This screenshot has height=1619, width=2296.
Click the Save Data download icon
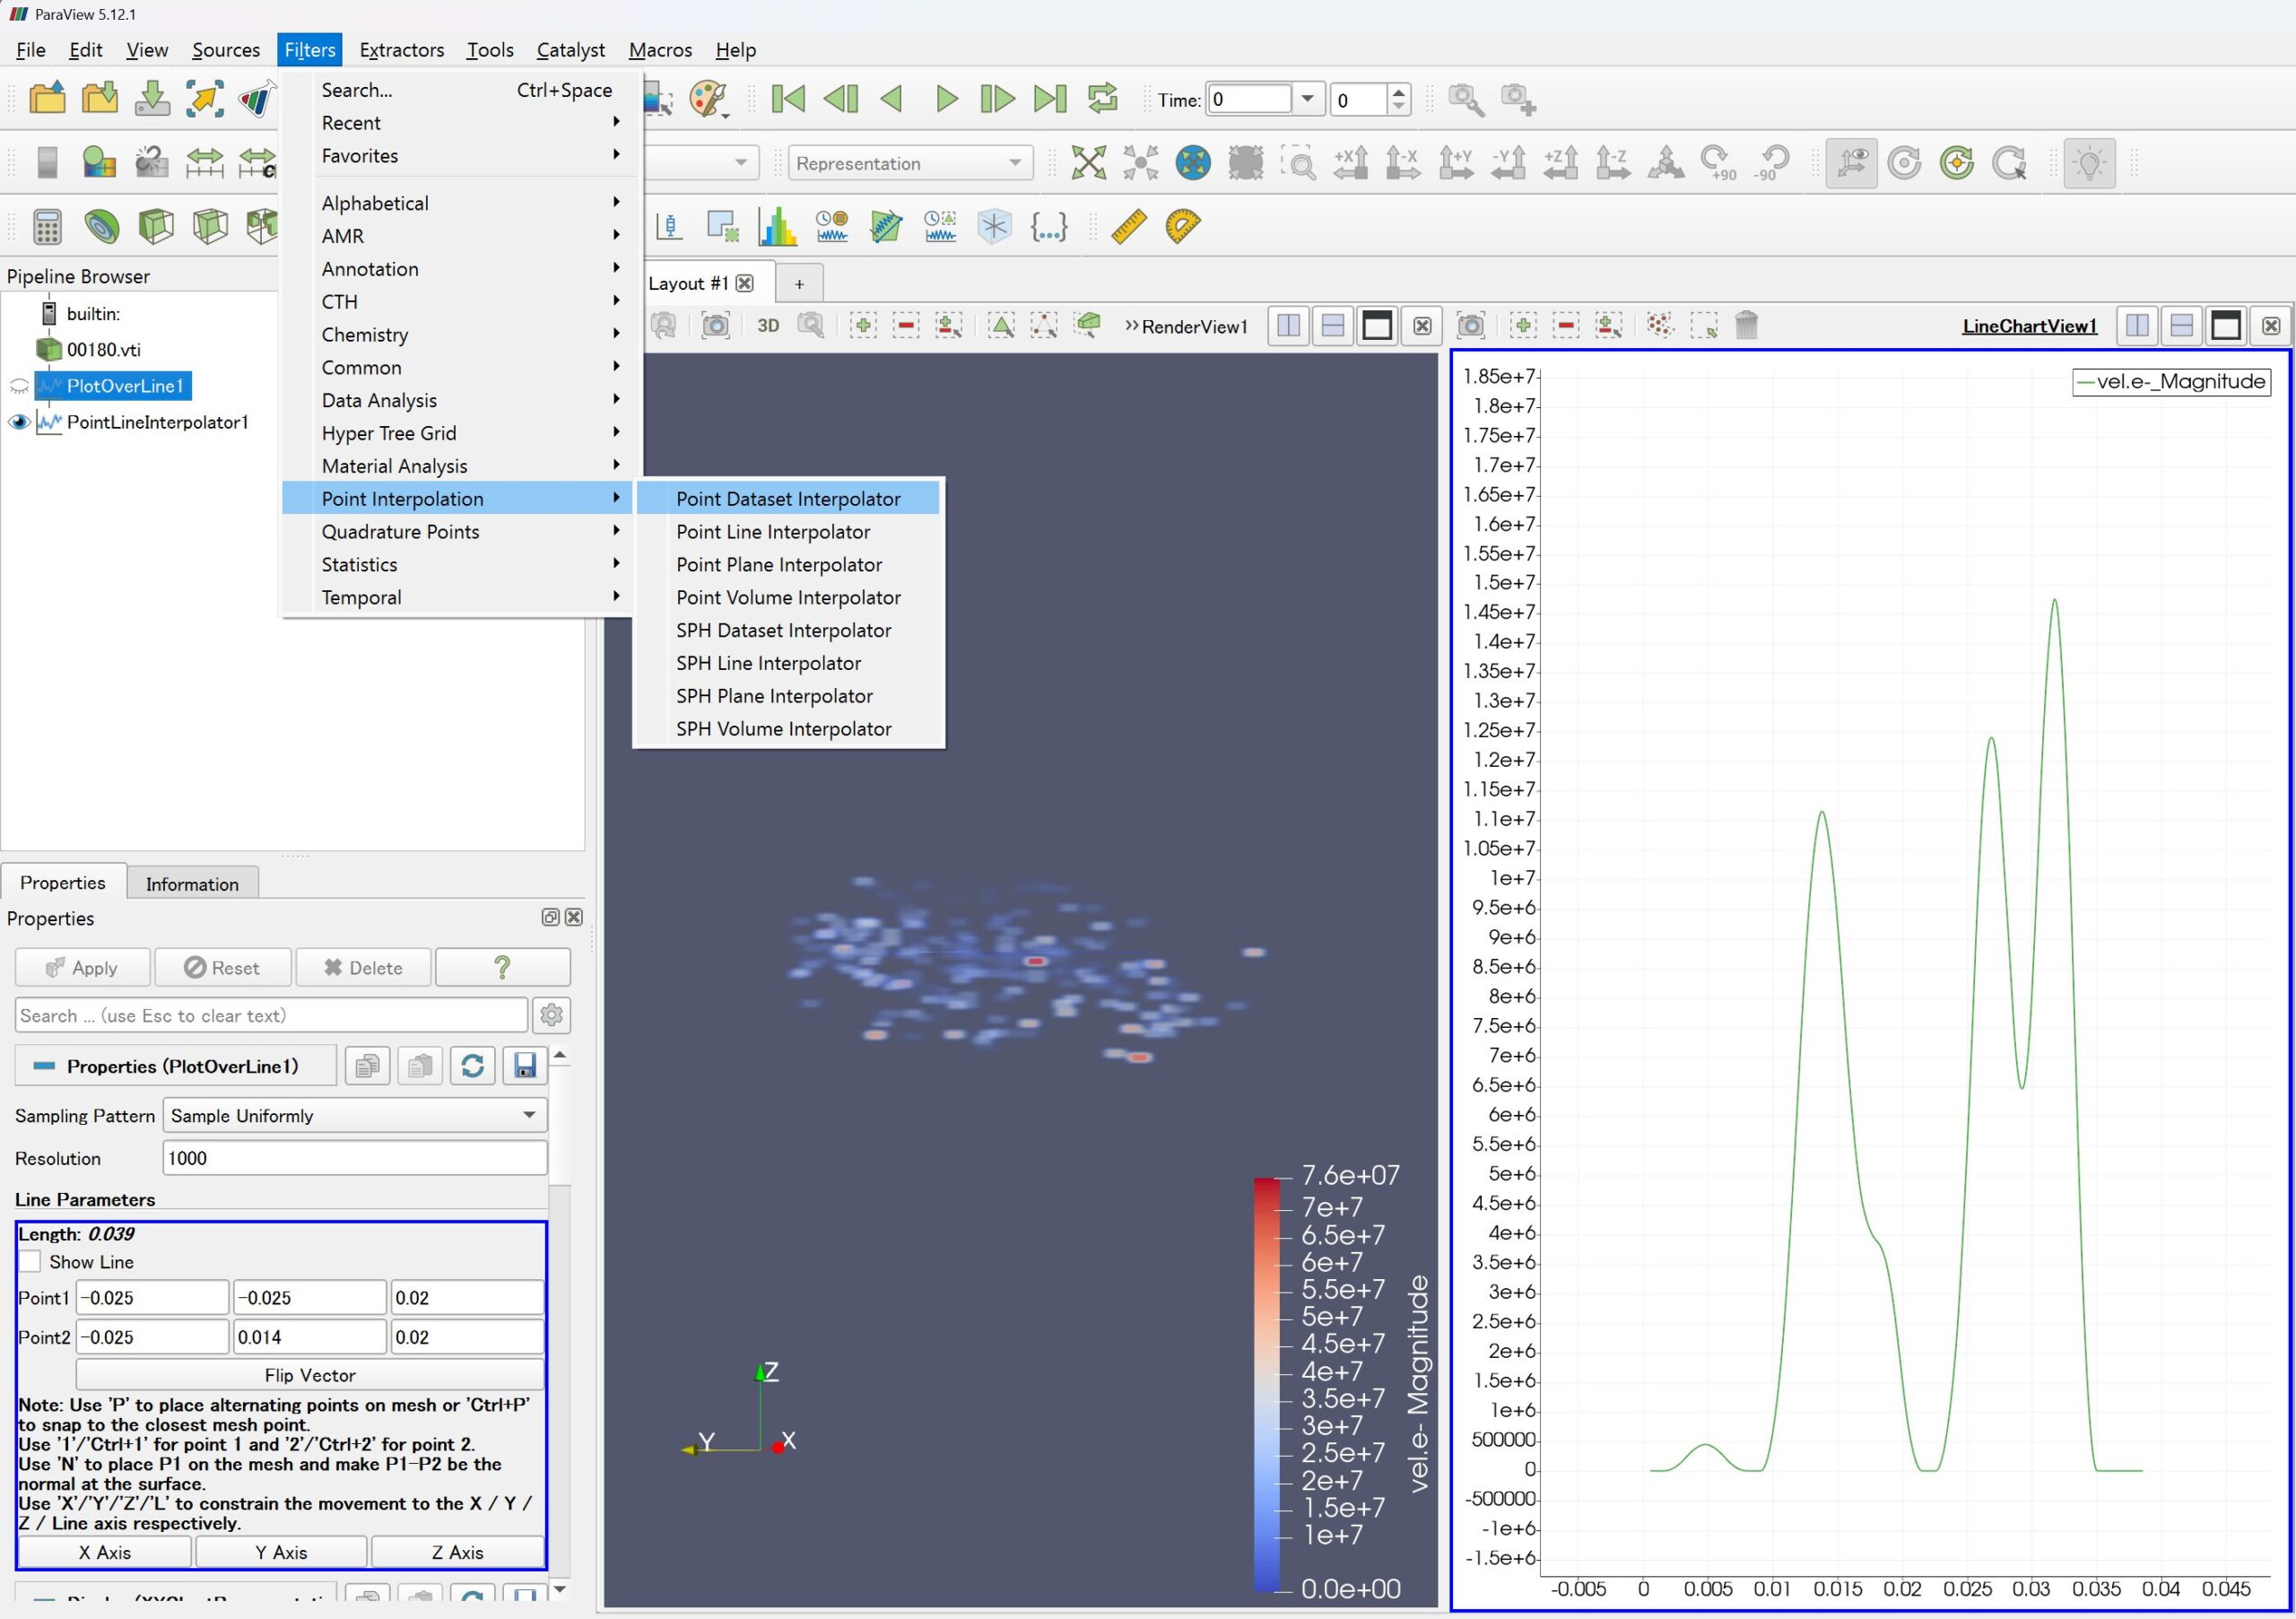pyautogui.click(x=152, y=99)
